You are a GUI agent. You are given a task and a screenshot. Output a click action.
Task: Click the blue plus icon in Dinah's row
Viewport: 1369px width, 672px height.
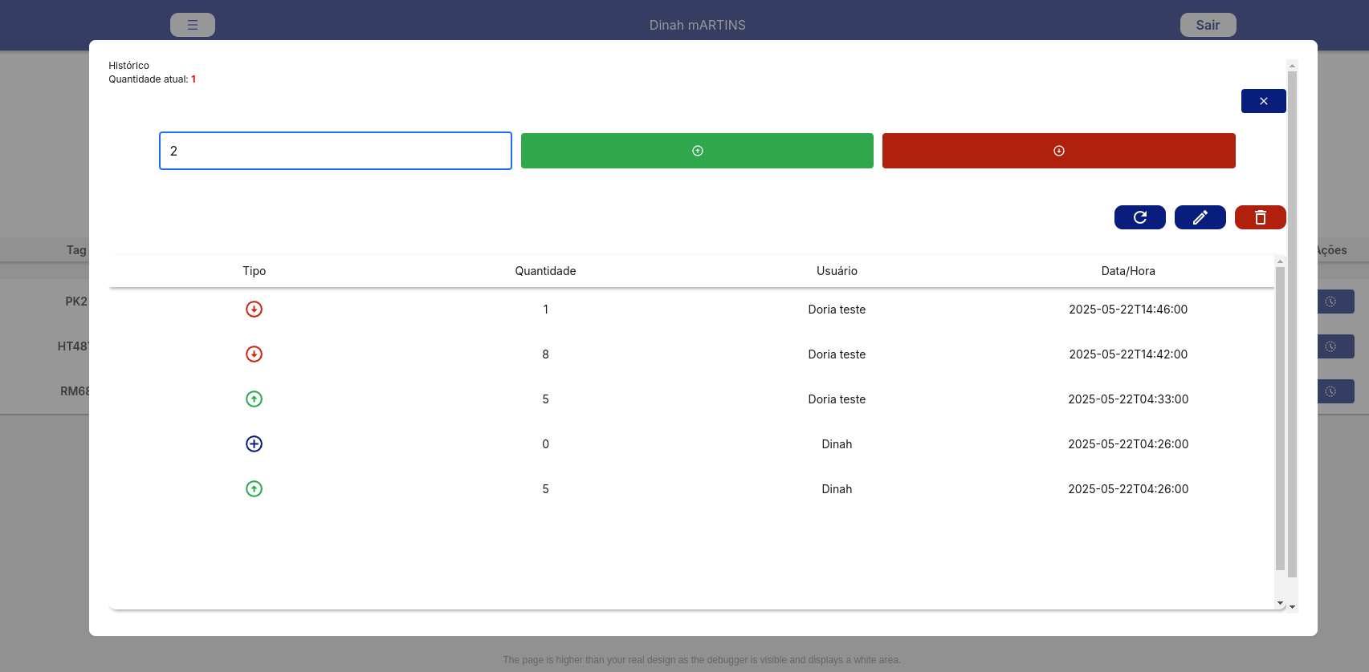pyautogui.click(x=254, y=444)
